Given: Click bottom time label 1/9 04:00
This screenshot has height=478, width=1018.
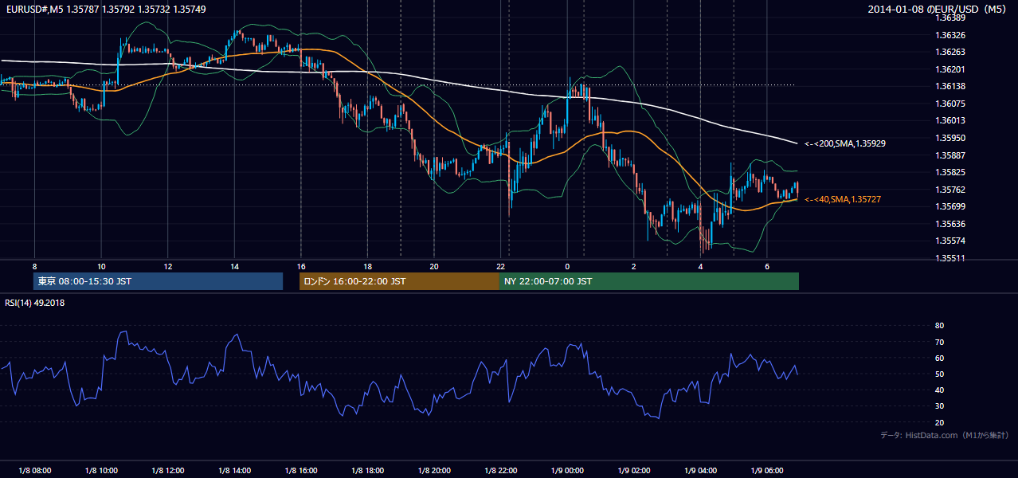Looking at the screenshot, I should click(x=700, y=470).
